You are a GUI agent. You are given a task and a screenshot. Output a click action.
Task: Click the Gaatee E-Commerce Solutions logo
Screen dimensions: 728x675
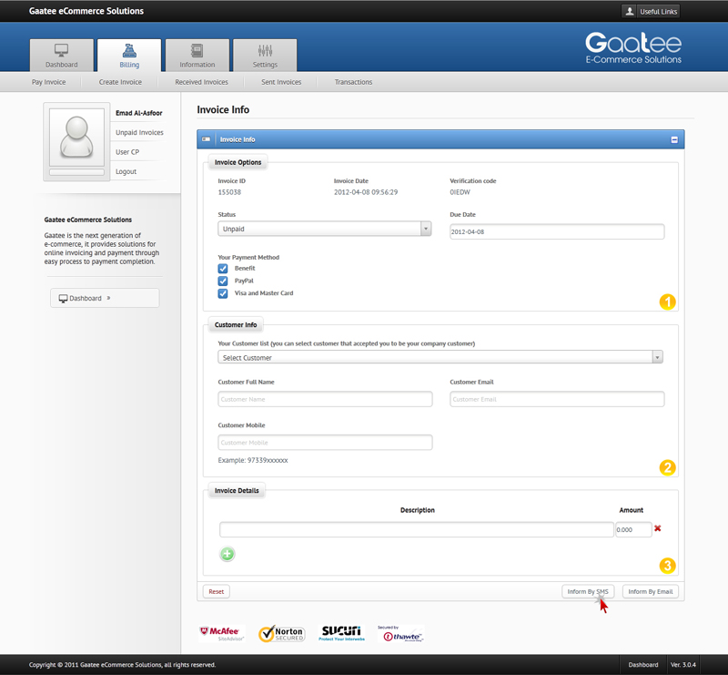[x=633, y=47]
